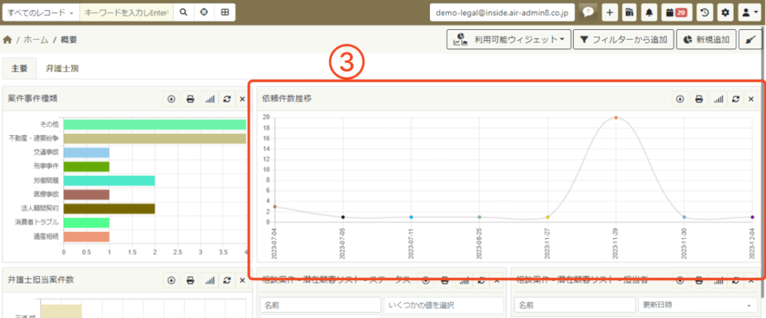This screenshot has width=766, height=318.
Task: Select the 主要 tab
Action: click(19, 69)
